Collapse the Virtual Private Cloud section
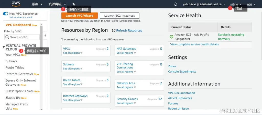 click(x=4, y=47)
